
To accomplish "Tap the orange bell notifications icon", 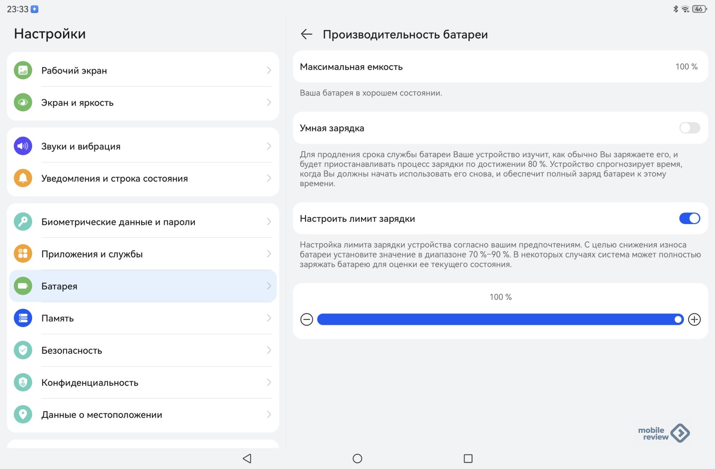I will (x=23, y=178).
